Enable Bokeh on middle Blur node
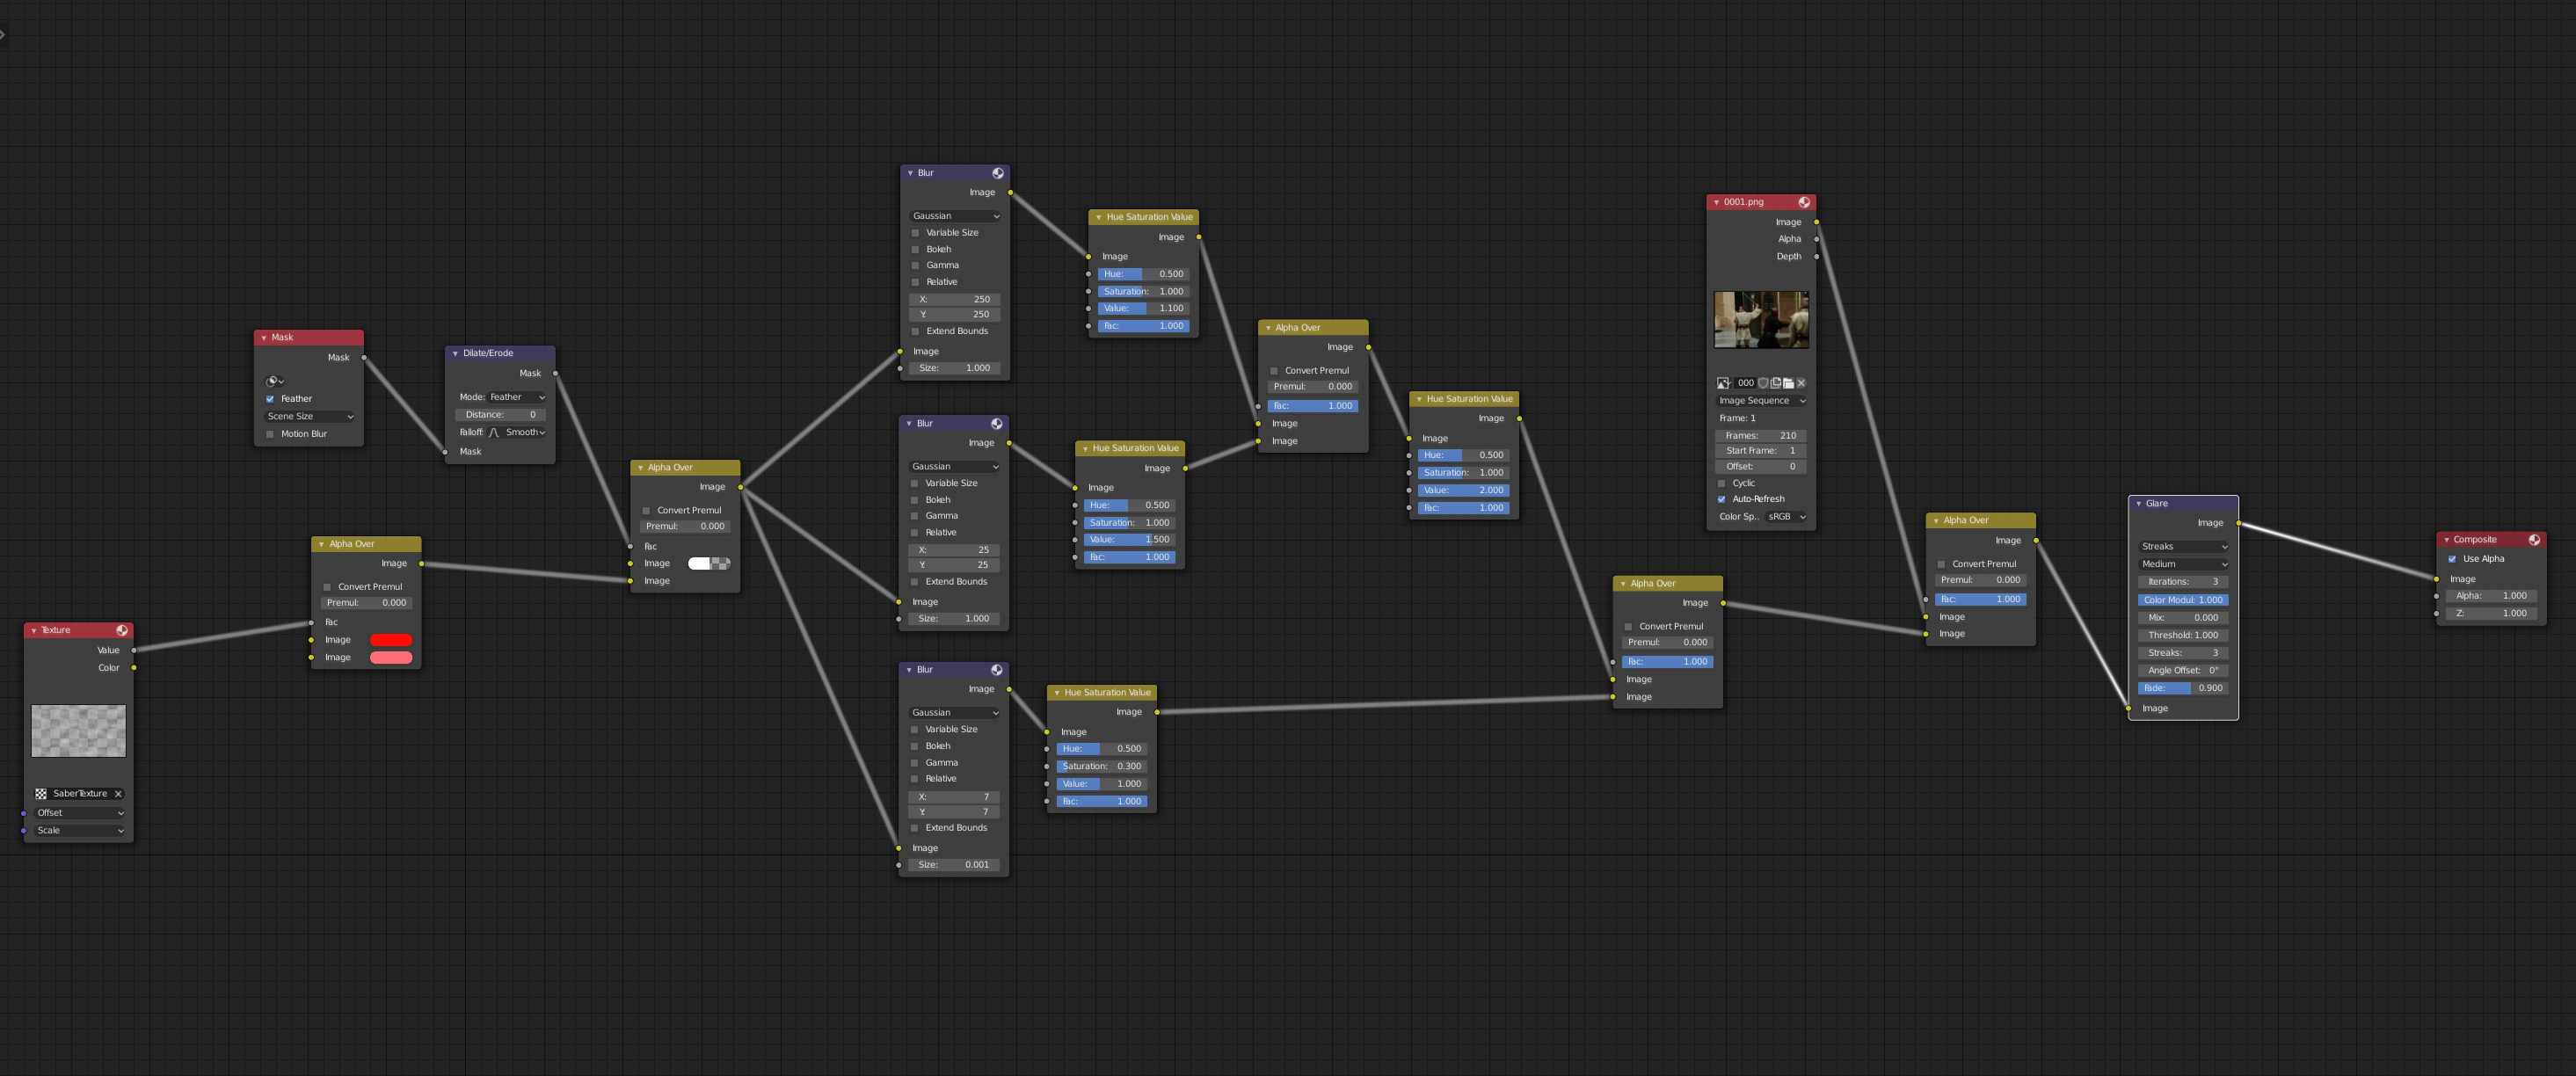The height and width of the screenshot is (1076, 2576). pos(914,500)
